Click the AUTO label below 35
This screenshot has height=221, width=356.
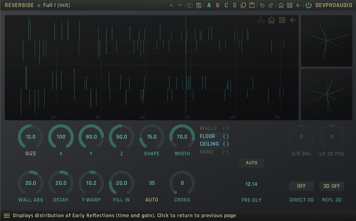click(x=152, y=200)
